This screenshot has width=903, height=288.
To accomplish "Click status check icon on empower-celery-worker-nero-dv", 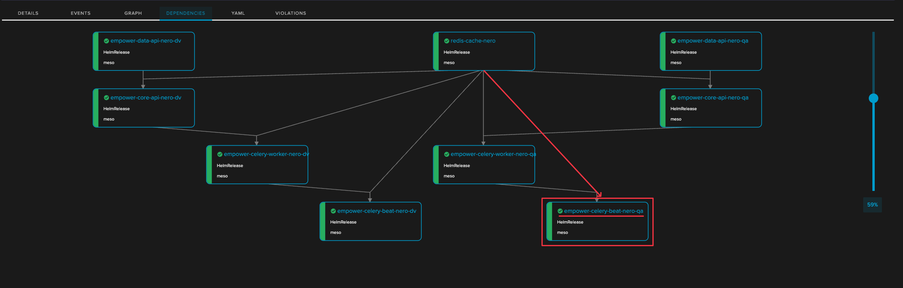I will 220,154.
